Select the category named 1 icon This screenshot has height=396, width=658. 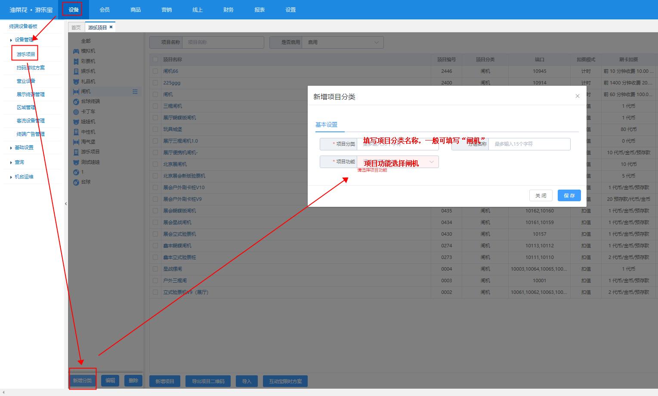coord(76,172)
